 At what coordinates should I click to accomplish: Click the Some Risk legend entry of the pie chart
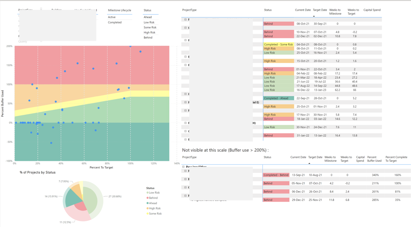[154, 214]
